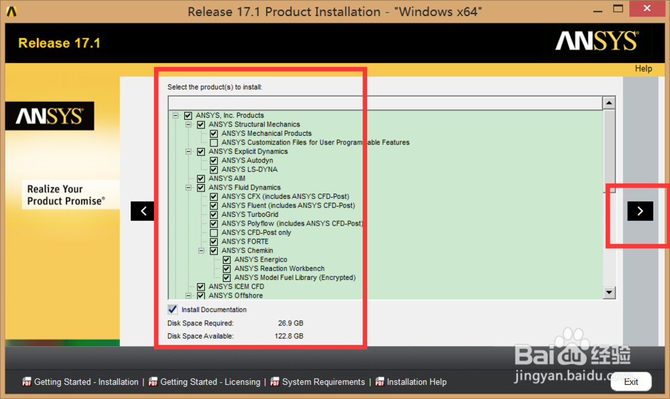
Task: Uncheck ANSYS CFX product
Action: click(x=214, y=197)
